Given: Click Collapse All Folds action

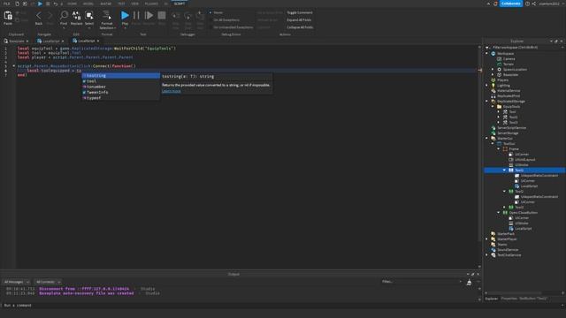Looking at the screenshot, I should 300,27.
